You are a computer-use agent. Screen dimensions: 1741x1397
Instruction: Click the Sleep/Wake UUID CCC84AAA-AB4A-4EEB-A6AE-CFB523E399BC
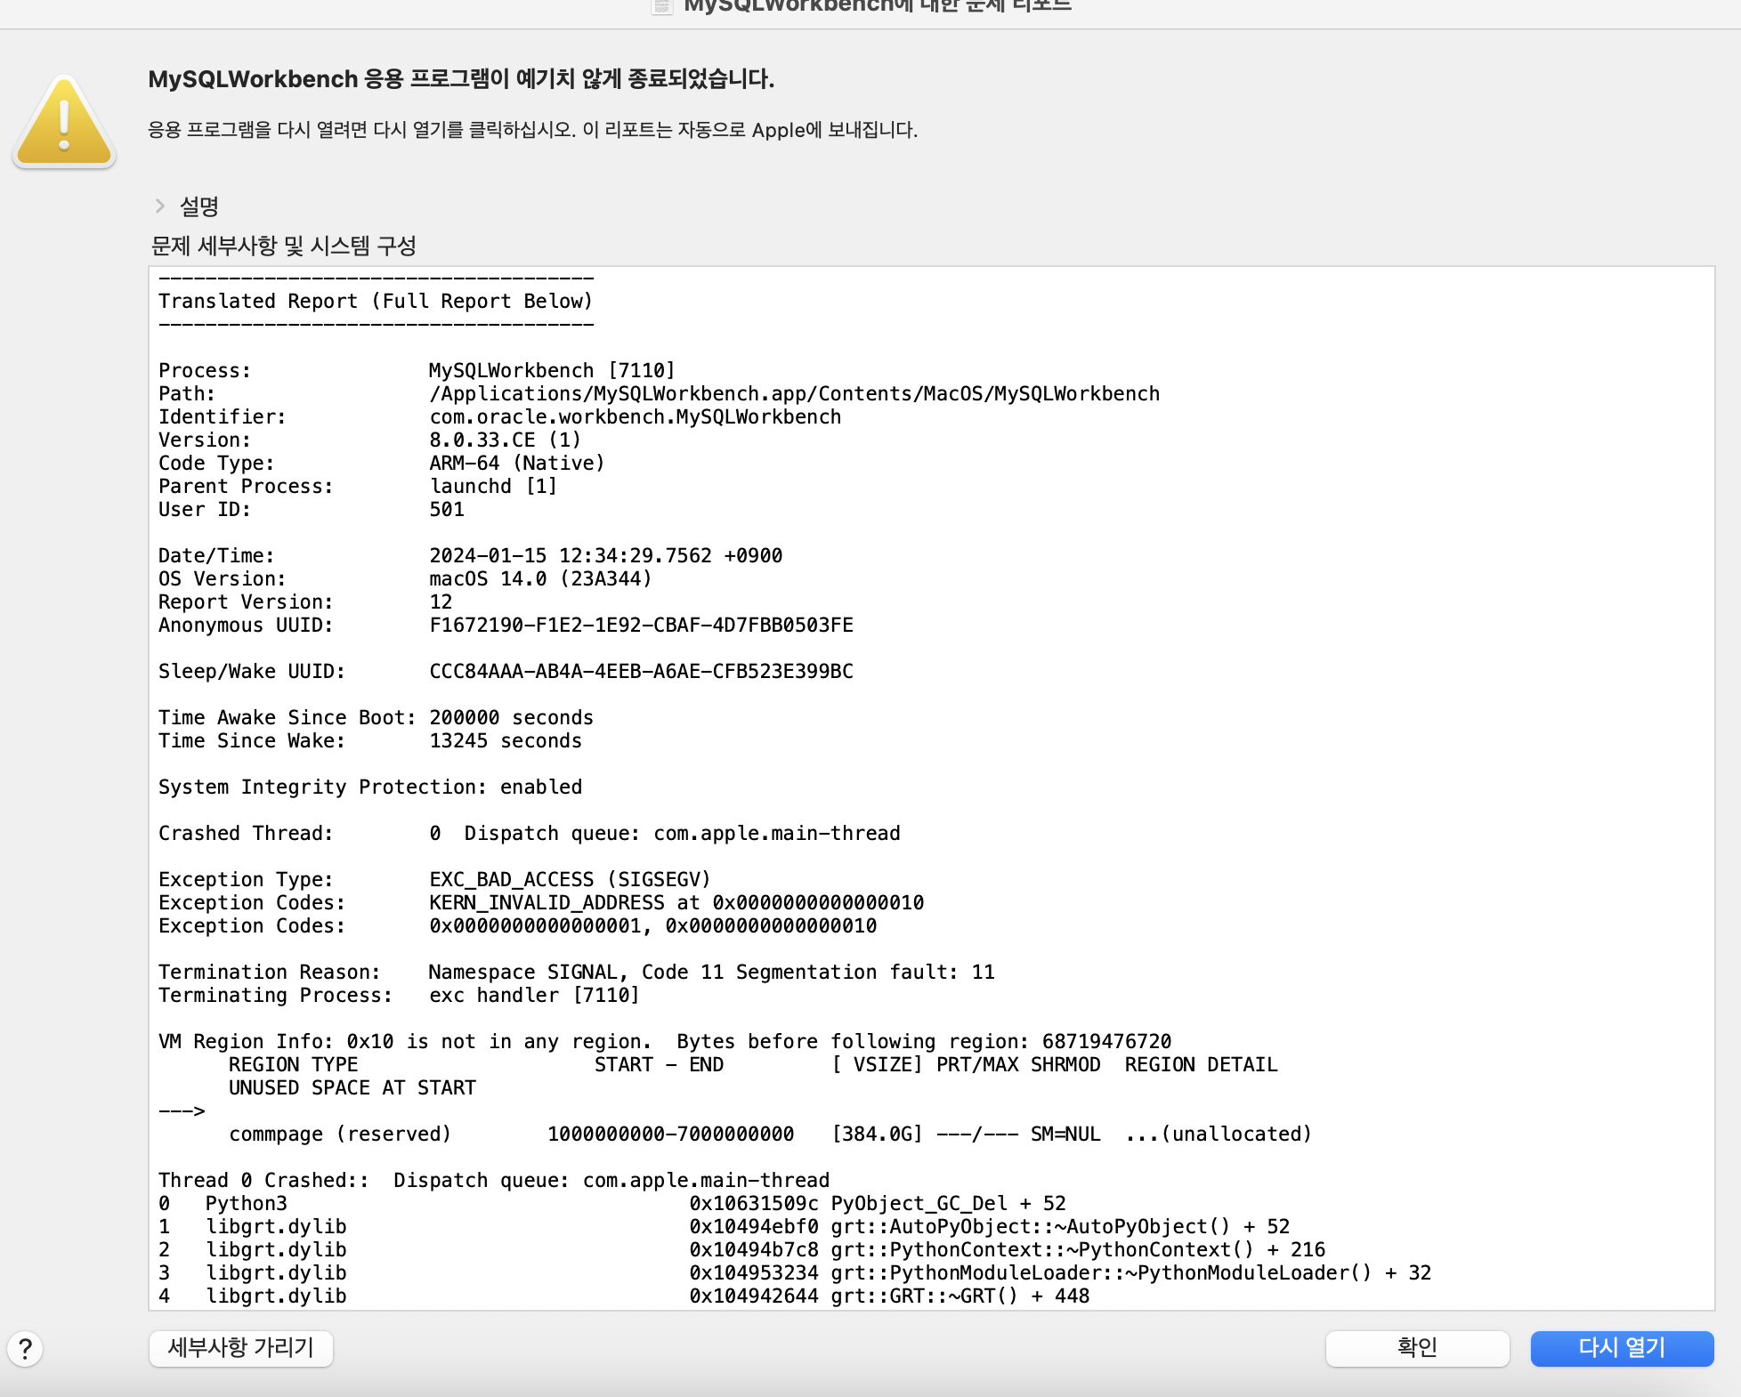(x=642, y=672)
